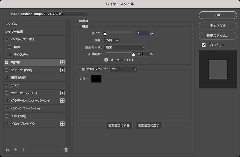Uncheck the オーバープリント checkbox
Viewport: 240px width, 157px height.
(x=106, y=60)
